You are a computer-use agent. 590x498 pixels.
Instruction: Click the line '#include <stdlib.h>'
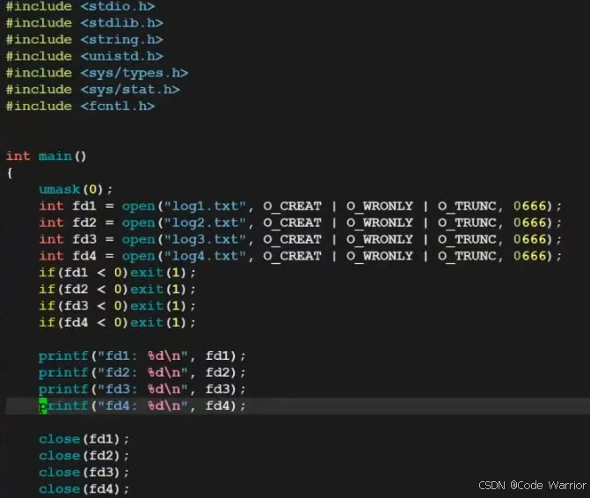click(84, 23)
